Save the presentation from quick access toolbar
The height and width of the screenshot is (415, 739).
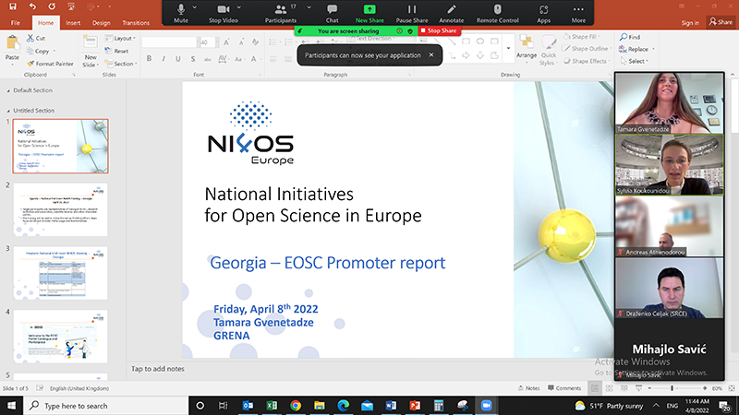click(x=13, y=6)
